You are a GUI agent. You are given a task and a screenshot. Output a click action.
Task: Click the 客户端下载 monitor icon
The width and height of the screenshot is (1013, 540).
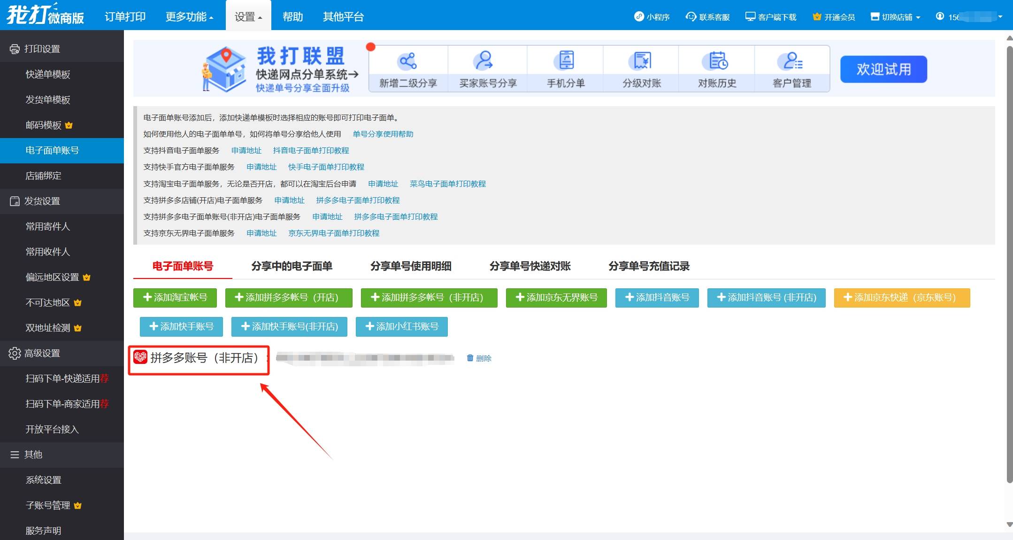(x=750, y=16)
